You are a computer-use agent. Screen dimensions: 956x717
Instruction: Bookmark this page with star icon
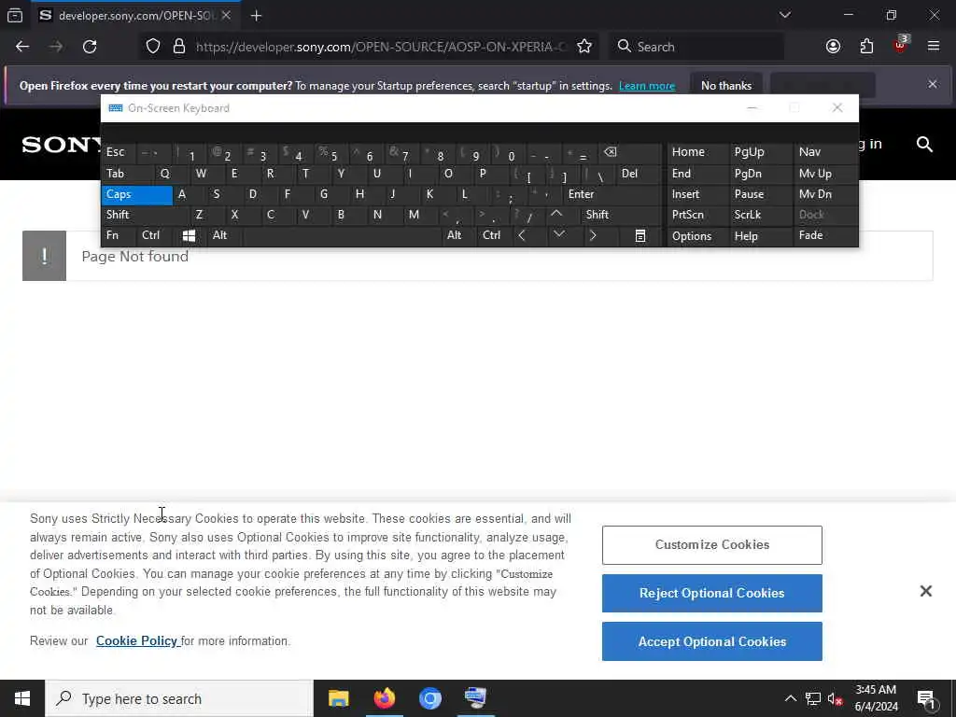[x=584, y=47]
